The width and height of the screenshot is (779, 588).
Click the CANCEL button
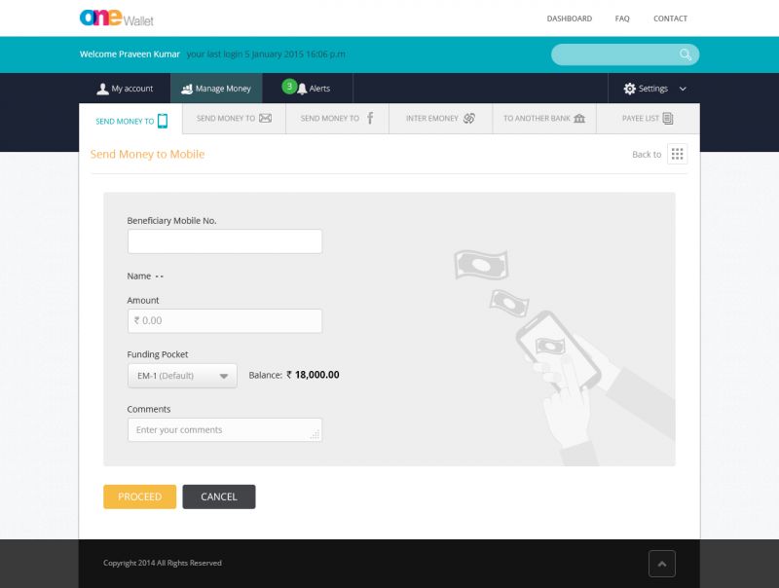(219, 496)
